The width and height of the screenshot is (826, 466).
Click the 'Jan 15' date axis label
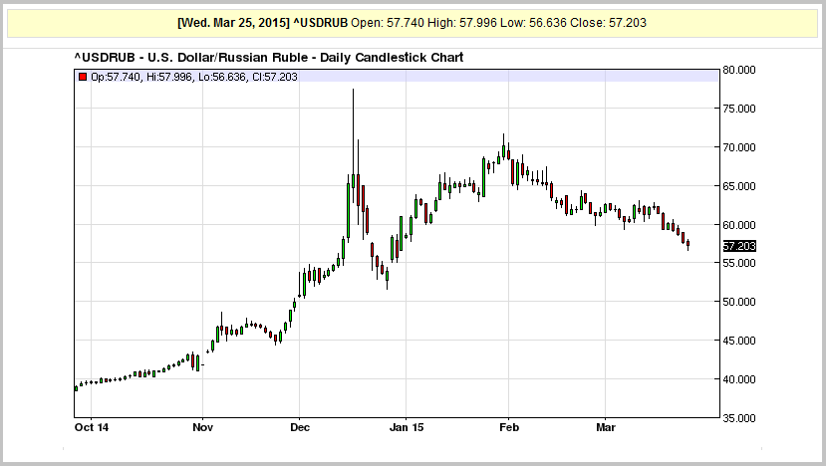coord(407,427)
